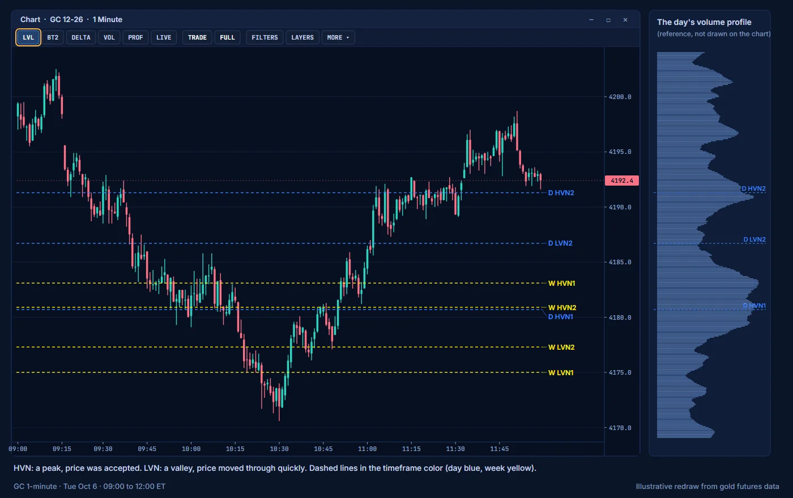Click the 10:30 time axis label
The width and height of the screenshot is (793, 498).
279,449
